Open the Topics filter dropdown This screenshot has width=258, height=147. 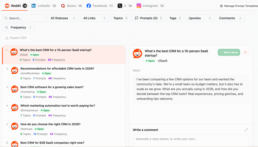click(121, 18)
